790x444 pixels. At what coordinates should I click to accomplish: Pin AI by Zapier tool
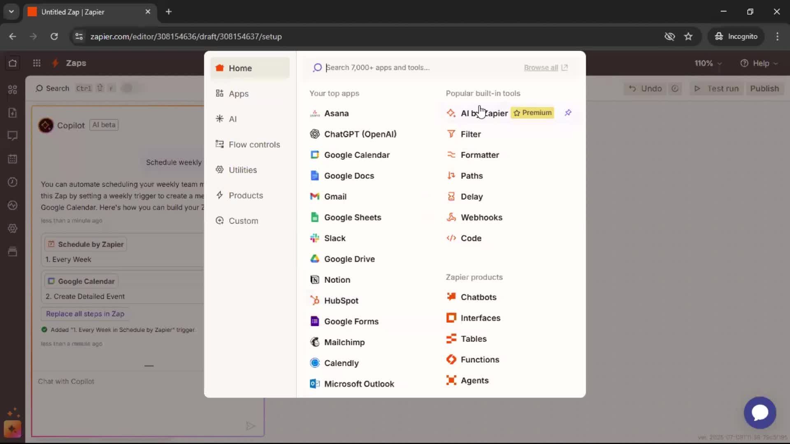pyautogui.click(x=568, y=113)
